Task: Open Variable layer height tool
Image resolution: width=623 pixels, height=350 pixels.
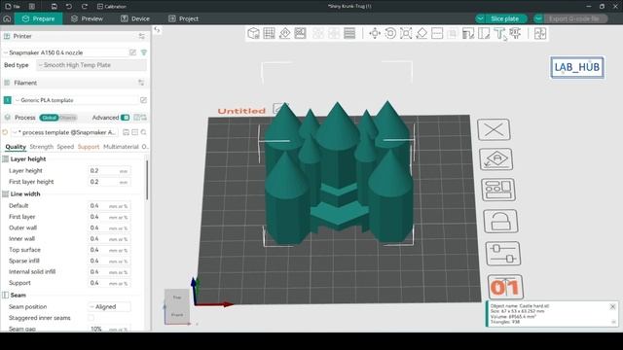Action: pos(349,33)
